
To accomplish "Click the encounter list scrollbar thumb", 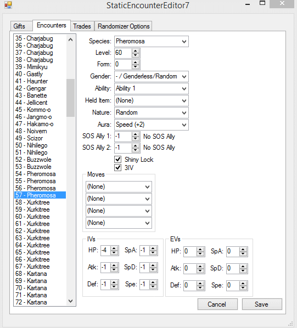I will point(70,98).
